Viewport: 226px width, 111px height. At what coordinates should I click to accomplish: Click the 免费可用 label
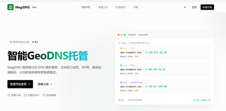(16, 95)
